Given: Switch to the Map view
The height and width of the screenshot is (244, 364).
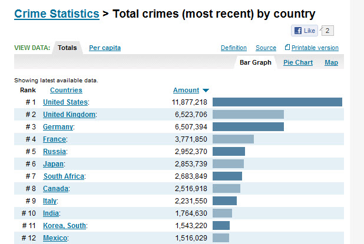Looking at the screenshot, I should click(331, 62).
